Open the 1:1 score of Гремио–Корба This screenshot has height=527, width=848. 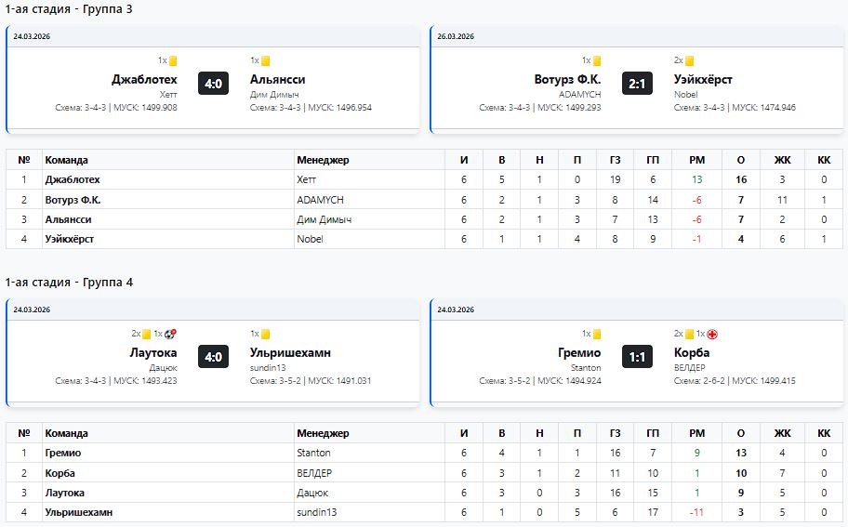(x=637, y=357)
